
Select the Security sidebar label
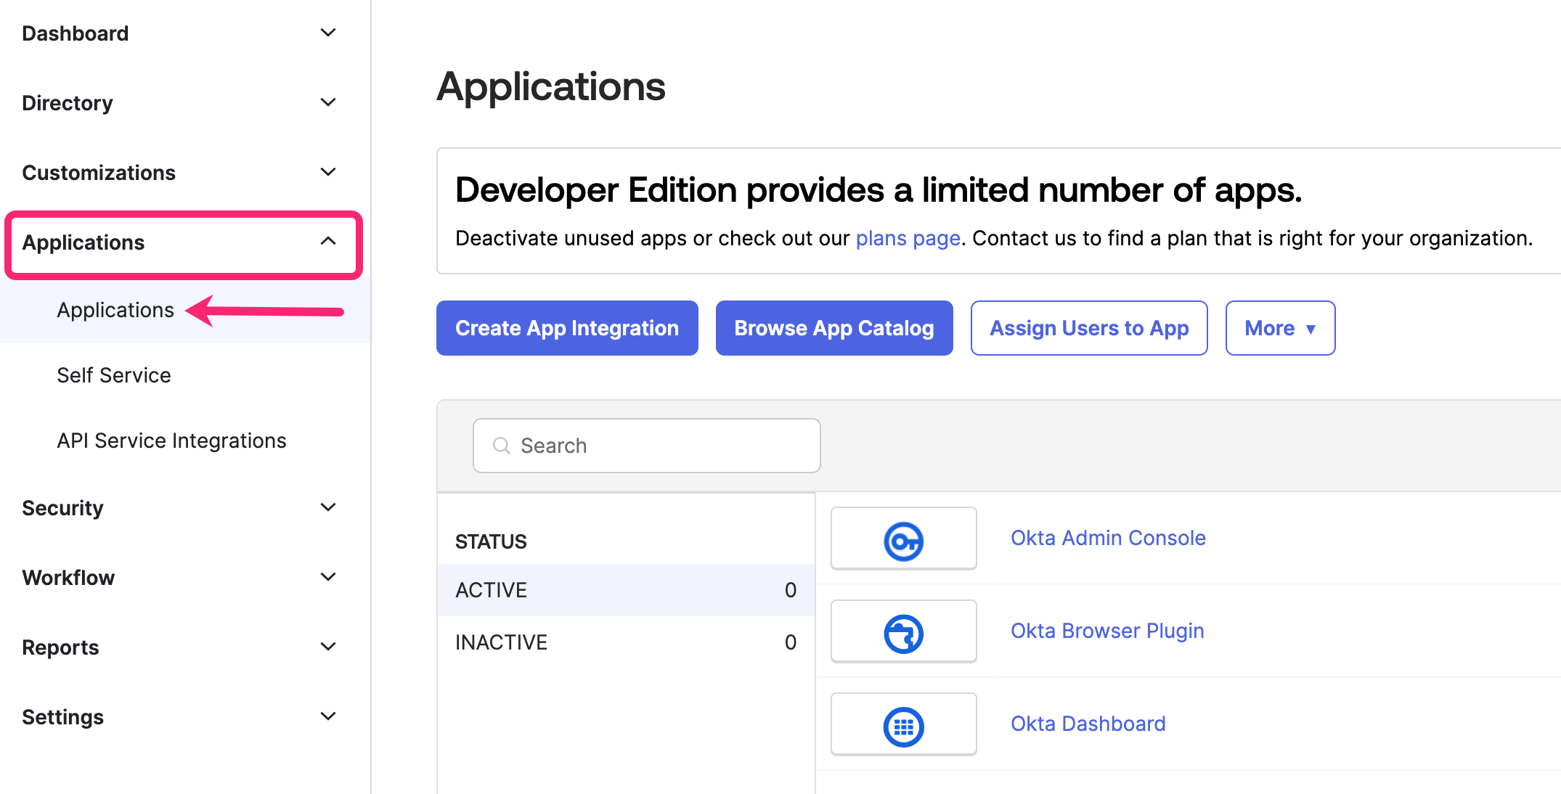(x=62, y=508)
